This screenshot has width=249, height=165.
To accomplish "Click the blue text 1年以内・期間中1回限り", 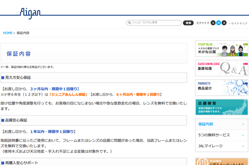I will [x=52, y=132].
